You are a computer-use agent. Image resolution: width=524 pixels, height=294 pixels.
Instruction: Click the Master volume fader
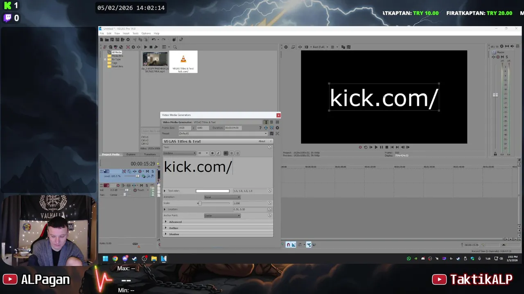tap(495, 95)
